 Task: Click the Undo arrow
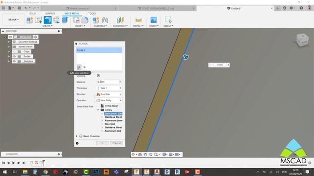(x=26, y=8)
